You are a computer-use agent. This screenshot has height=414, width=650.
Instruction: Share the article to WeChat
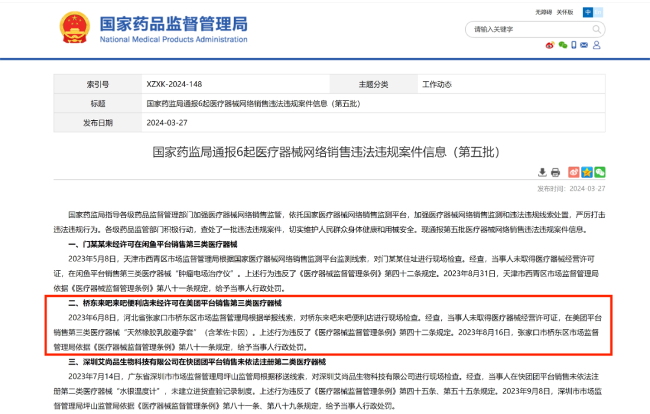pos(599,172)
